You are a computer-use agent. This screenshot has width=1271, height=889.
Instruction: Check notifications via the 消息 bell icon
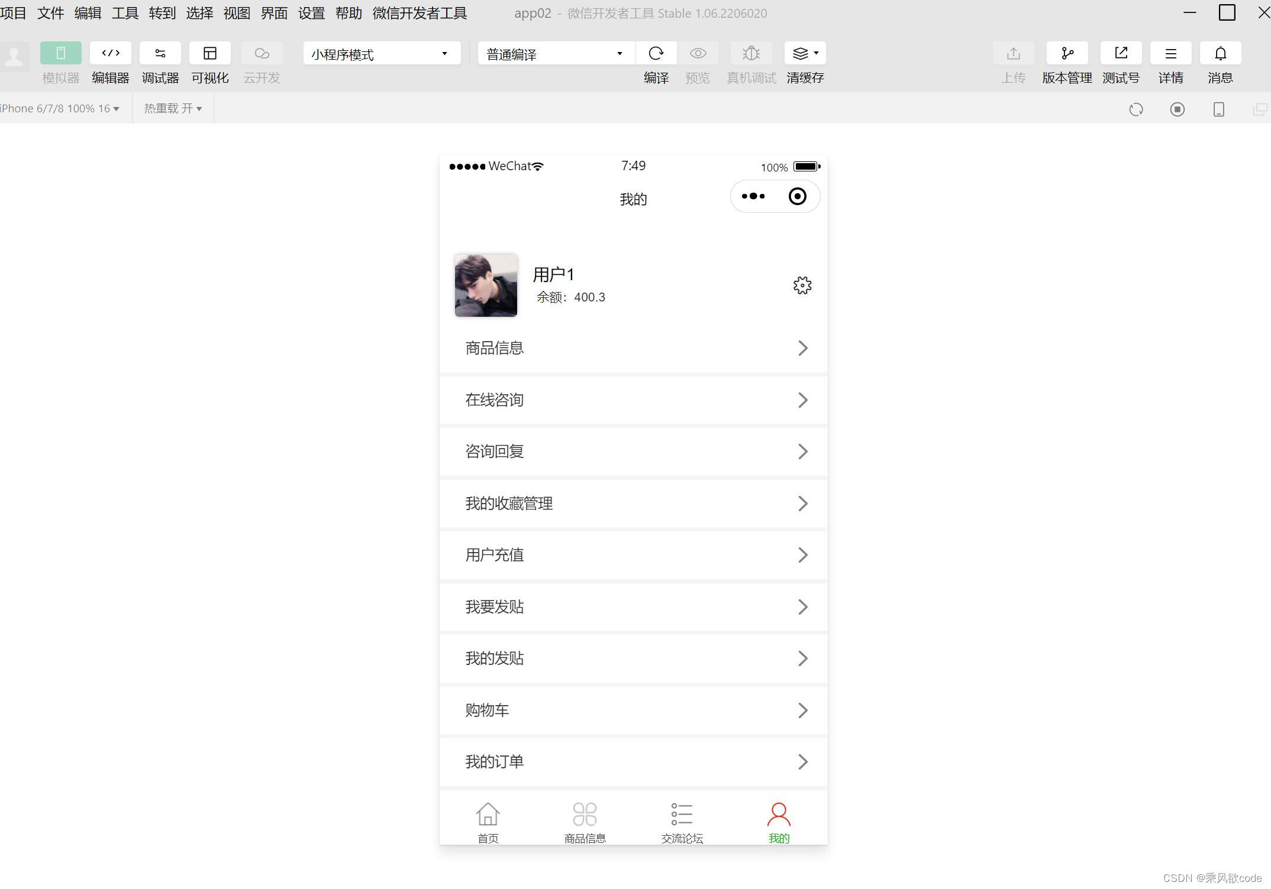click(x=1220, y=53)
